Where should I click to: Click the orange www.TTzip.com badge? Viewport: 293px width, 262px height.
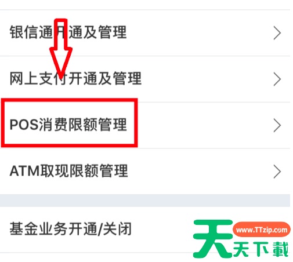point(262,230)
